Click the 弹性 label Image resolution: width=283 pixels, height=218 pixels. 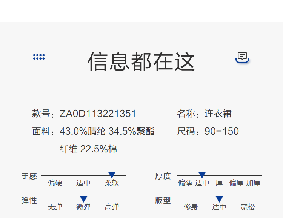(x=29, y=200)
